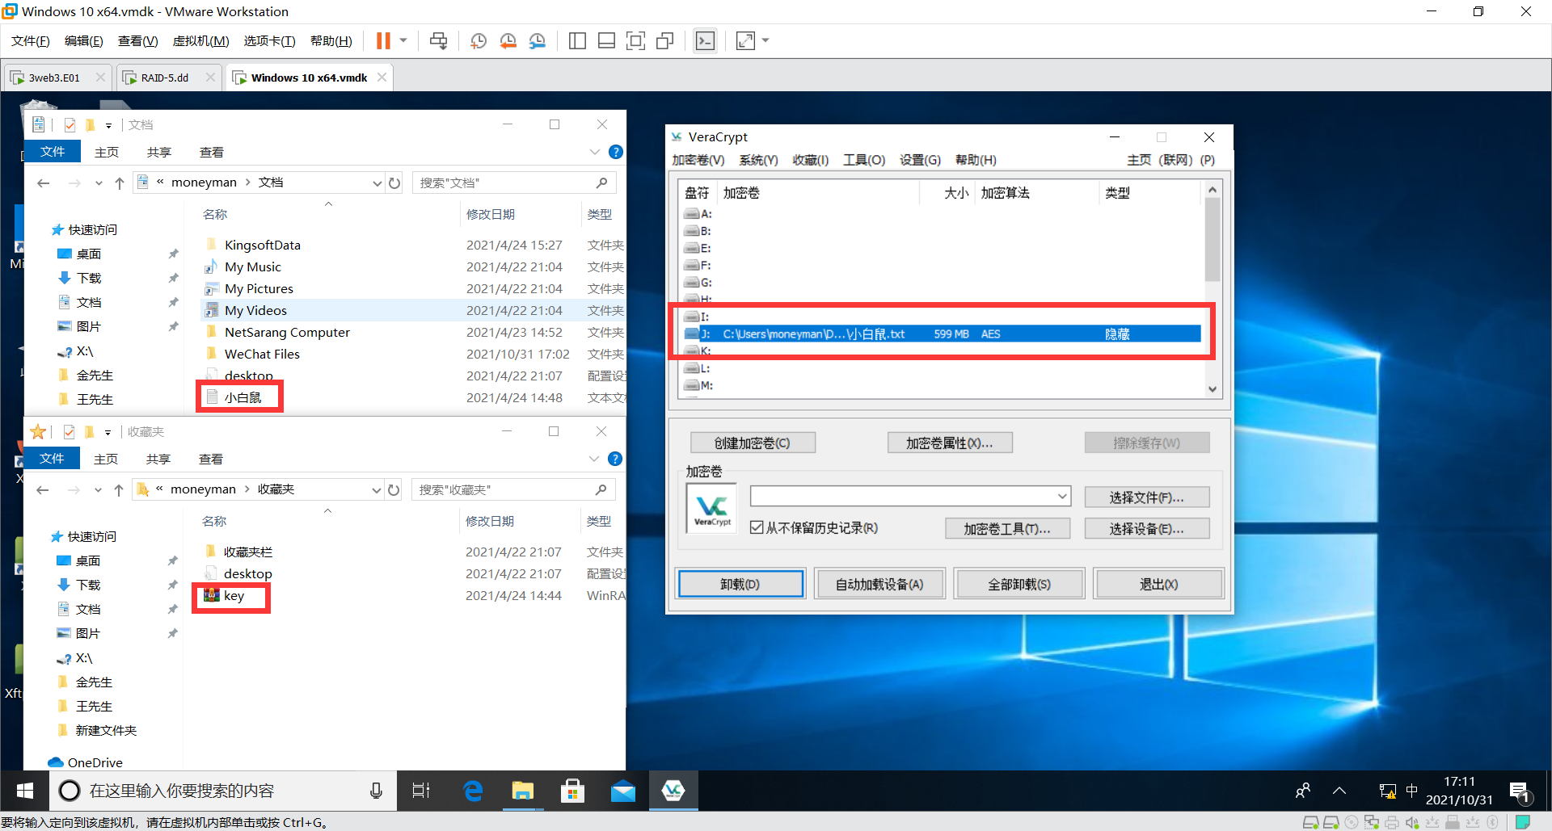Open 工具(O) menu in VeraCrypt

tap(864, 160)
